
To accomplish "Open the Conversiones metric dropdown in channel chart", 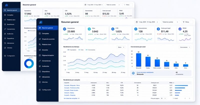I will click(x=185, y=47).
